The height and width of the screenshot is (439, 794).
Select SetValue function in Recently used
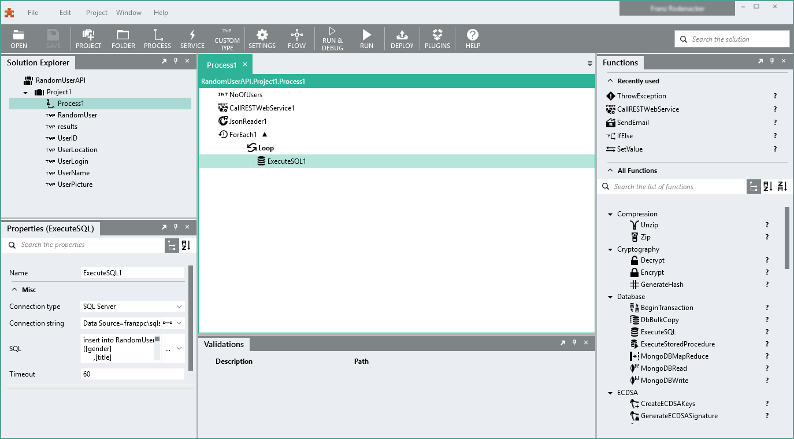click(629, 149)
